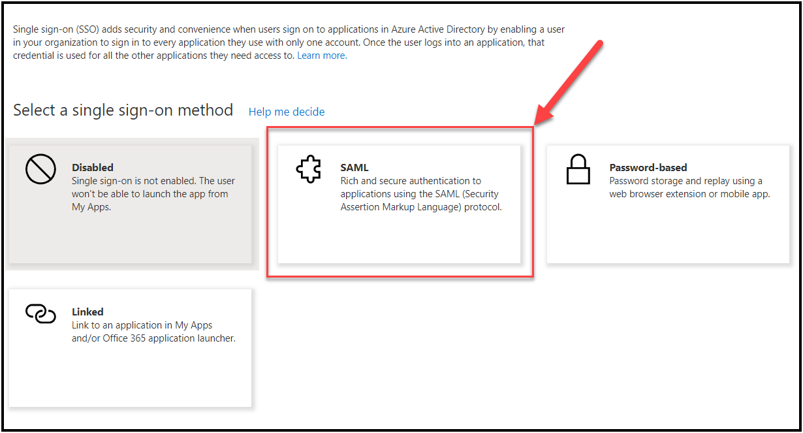Click the Disabled circle-slash icon

40,170
